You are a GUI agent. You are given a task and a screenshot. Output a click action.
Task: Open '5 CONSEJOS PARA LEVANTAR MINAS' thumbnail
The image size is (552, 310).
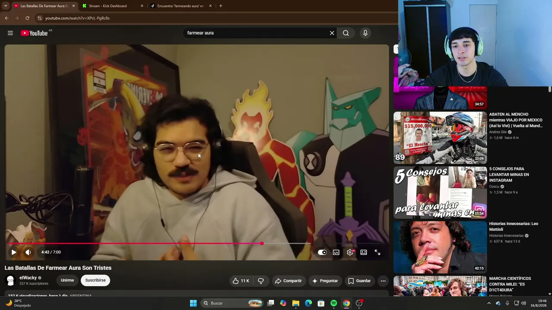click(x=440, y=192)
